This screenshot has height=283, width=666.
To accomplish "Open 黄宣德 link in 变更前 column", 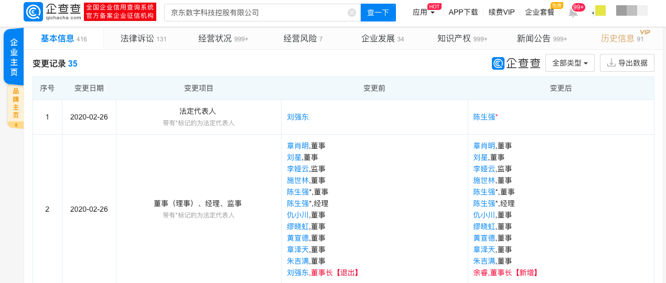I will coord(298,238).
